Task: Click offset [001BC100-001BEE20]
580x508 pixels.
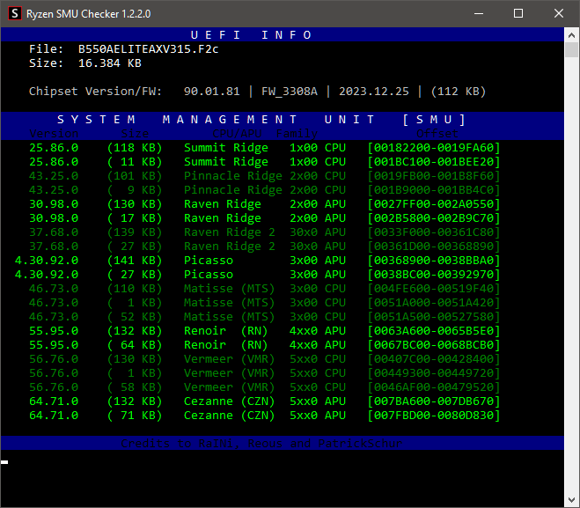Action: pyautogui.click(x=434, y=162)
